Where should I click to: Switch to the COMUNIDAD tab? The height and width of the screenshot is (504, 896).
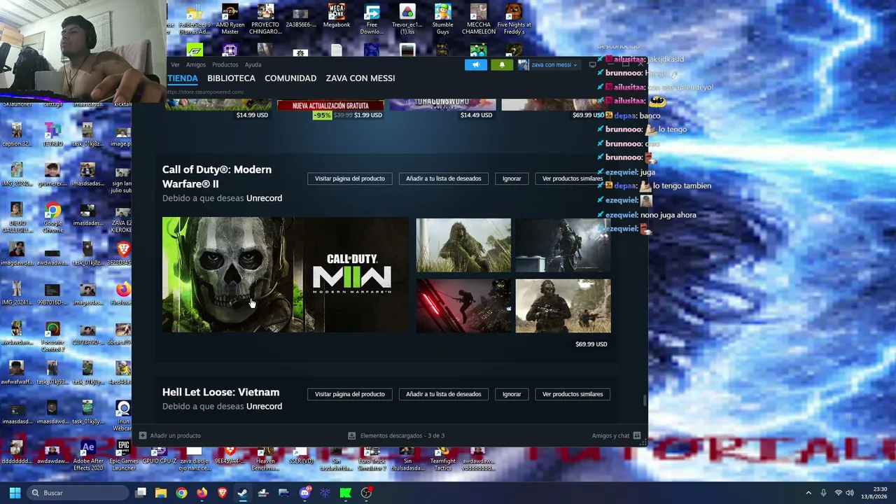coord(290,78)
